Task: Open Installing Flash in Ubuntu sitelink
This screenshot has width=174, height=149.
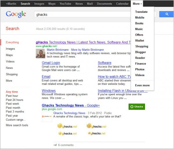Action: (123, 91)
